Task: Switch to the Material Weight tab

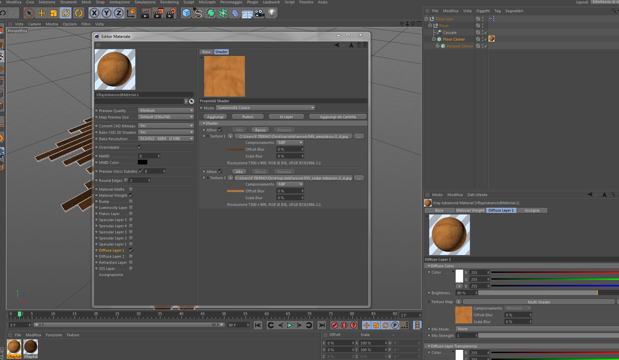Action: click(470, 210)
